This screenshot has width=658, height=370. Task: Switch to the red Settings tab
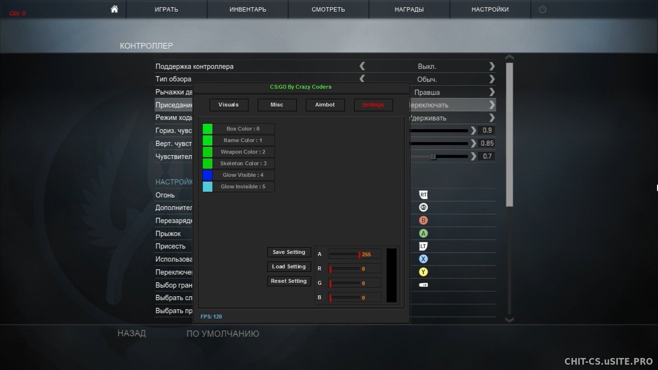pyautogui.click(x=373, y=105)
